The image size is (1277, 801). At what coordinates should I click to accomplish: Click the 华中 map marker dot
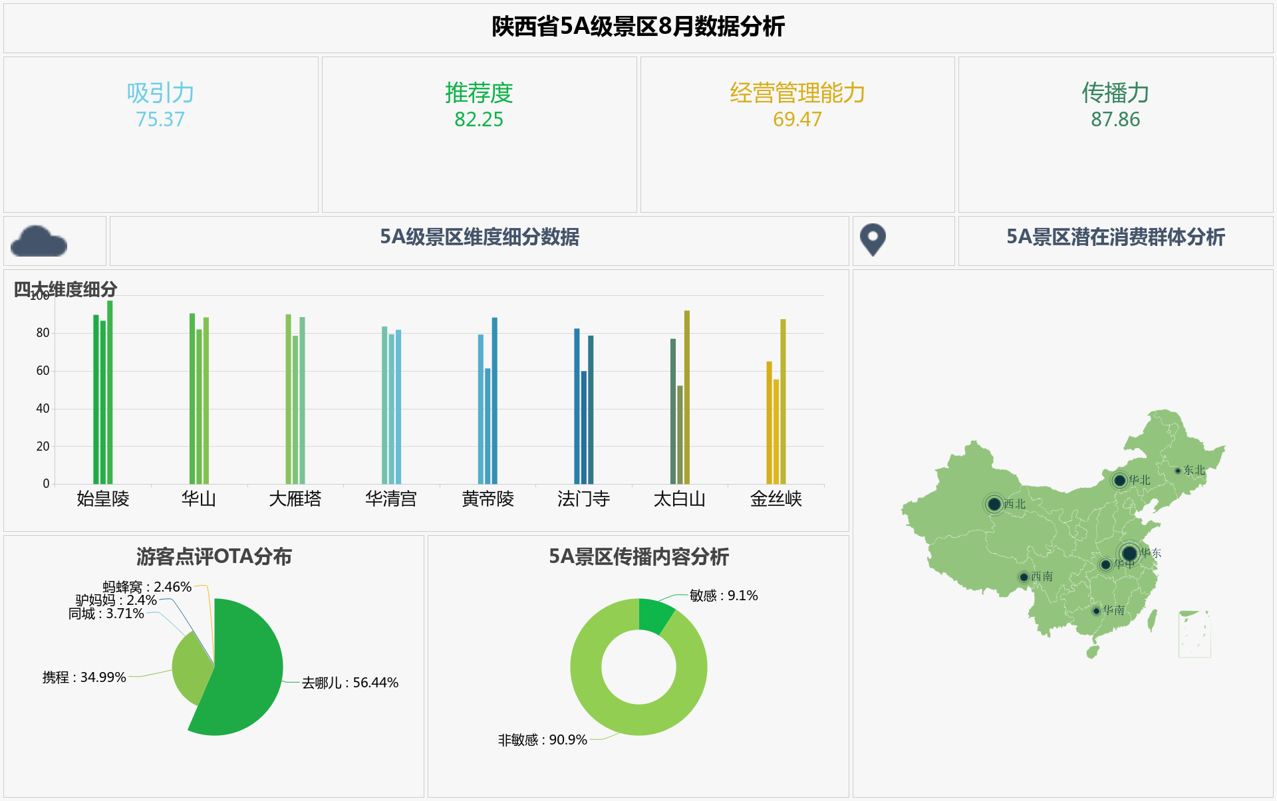(x=1106, y=564)
